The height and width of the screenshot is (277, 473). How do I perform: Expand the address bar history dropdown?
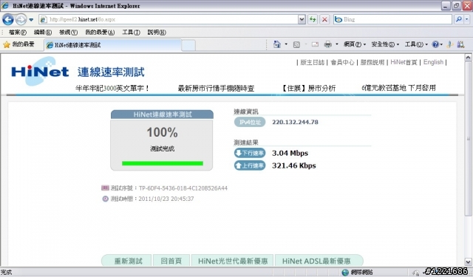302,20
